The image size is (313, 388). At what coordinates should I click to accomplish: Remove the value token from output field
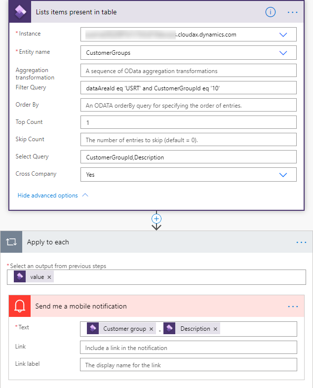click(49, 277)
